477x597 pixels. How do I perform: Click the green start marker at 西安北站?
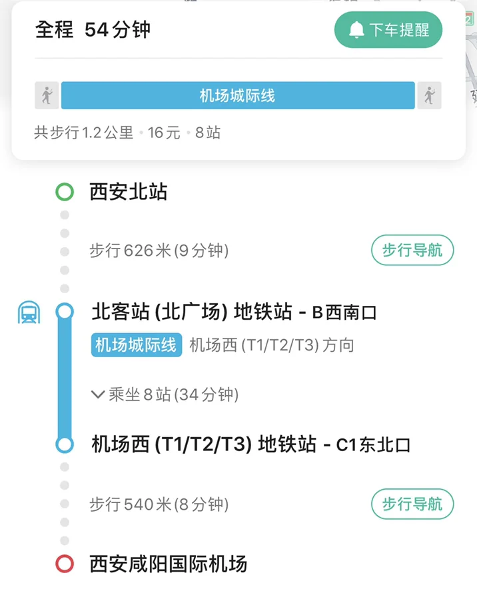coord(63,191)
